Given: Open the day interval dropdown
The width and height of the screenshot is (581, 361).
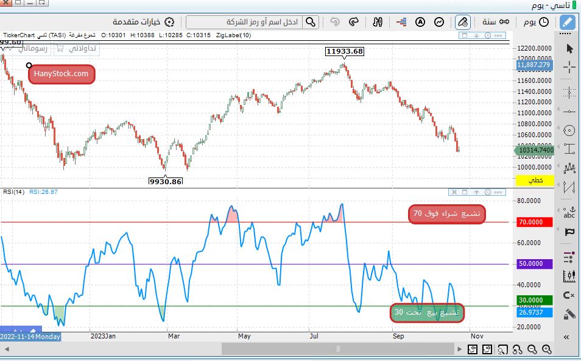Looking at the screenshot, I should point(535,23).
